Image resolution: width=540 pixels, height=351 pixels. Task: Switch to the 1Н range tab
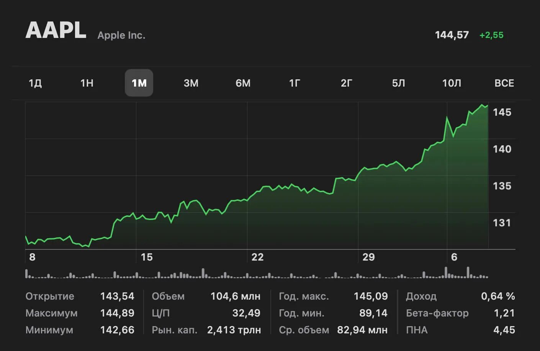tap(87, 83)
